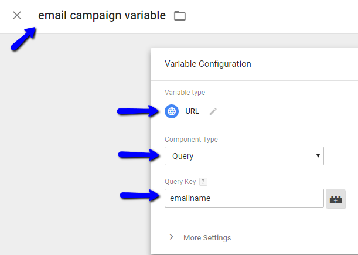
Task: Click the Query Key field containing emailname
Action: [x=244, y=198]
